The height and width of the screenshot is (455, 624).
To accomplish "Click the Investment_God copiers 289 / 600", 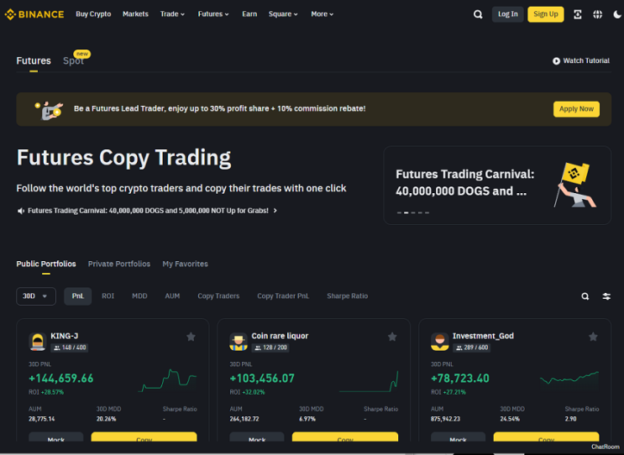I will 472,348.
